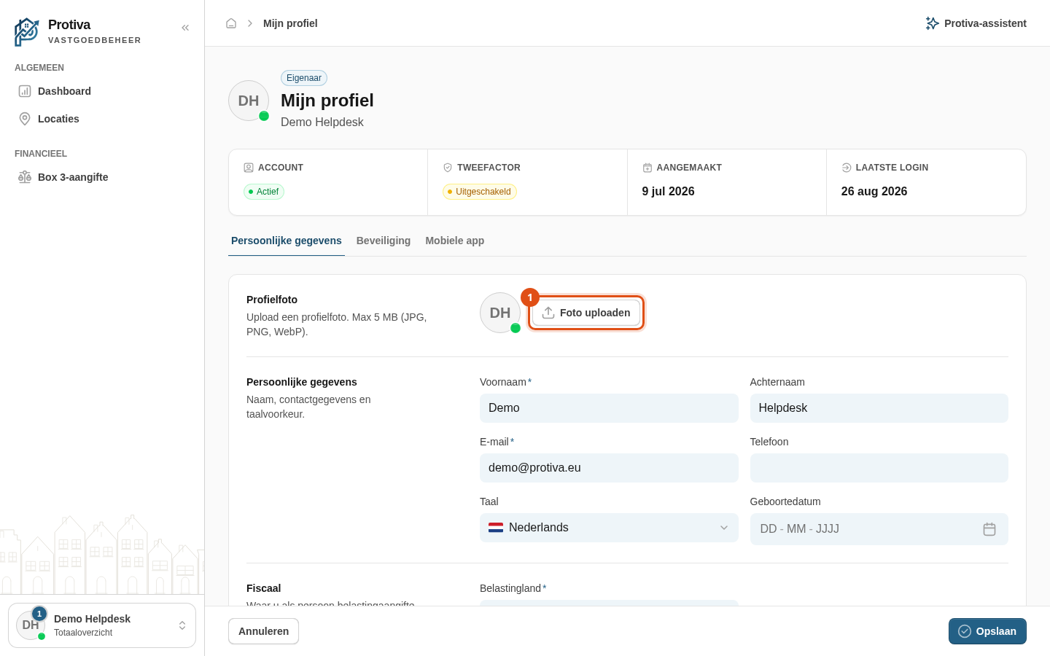
Task: Click the Protiva house logo
Action: click(x=27, y=32)
